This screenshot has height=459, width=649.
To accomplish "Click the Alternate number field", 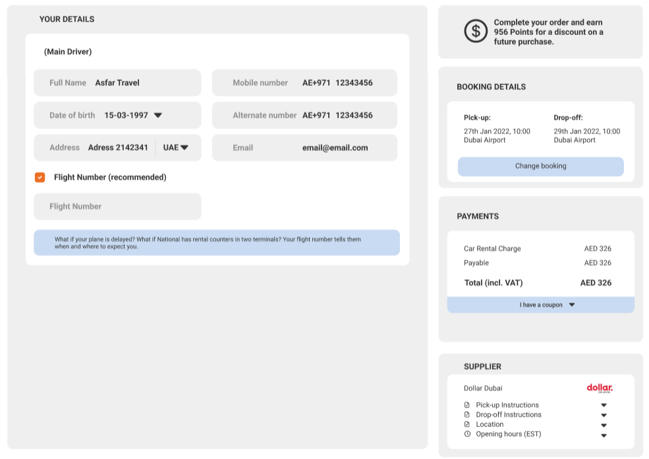I will (304, 115).
